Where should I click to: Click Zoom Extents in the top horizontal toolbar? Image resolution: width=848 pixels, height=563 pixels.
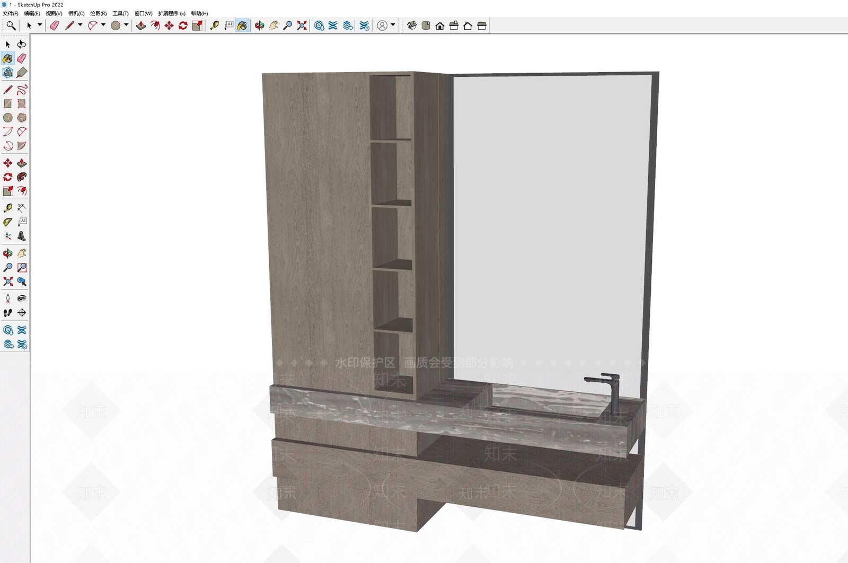tap(302, 25)
